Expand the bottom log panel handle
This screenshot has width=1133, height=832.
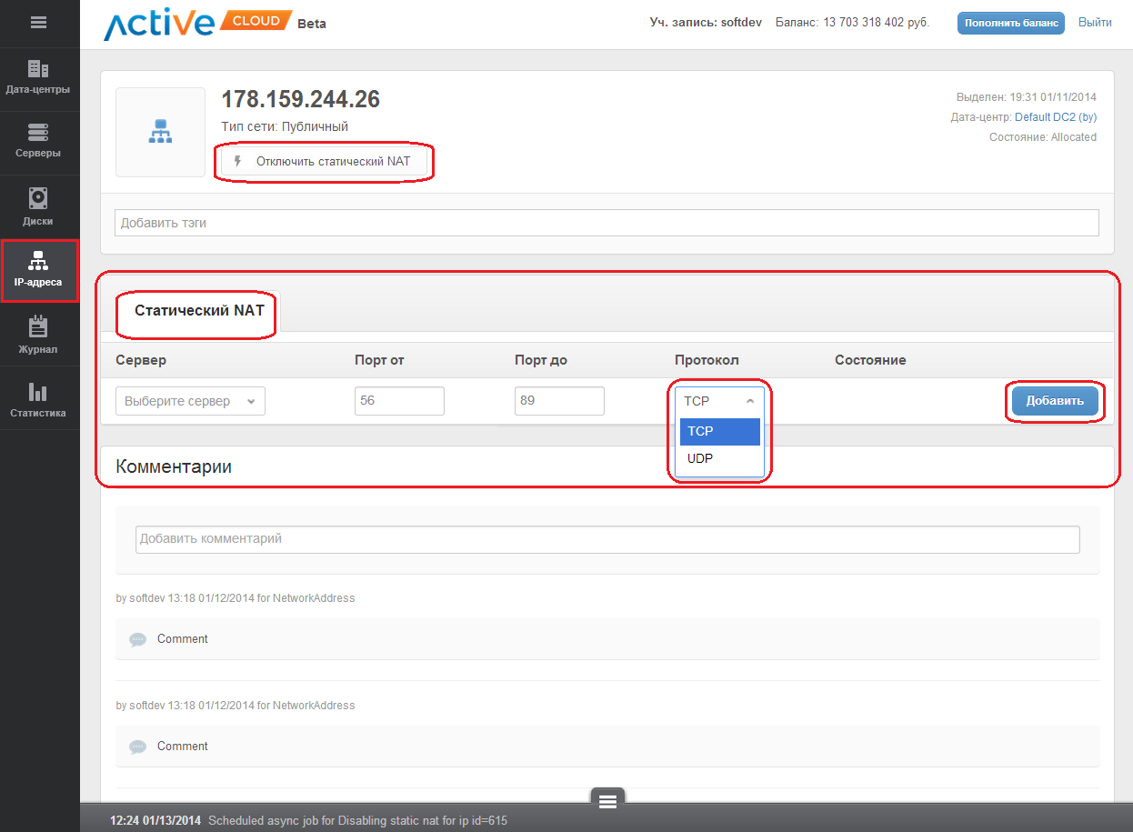click(x=607, y=800)
